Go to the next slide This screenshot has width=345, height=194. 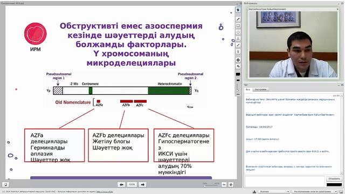[x=142, y=184]
